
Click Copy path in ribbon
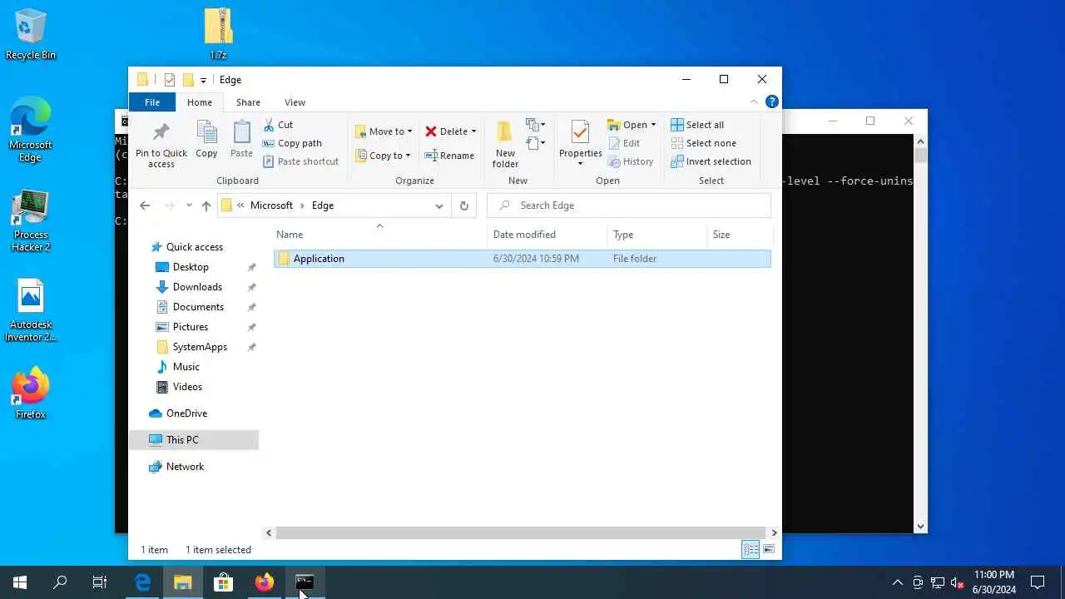click(292, 143)
